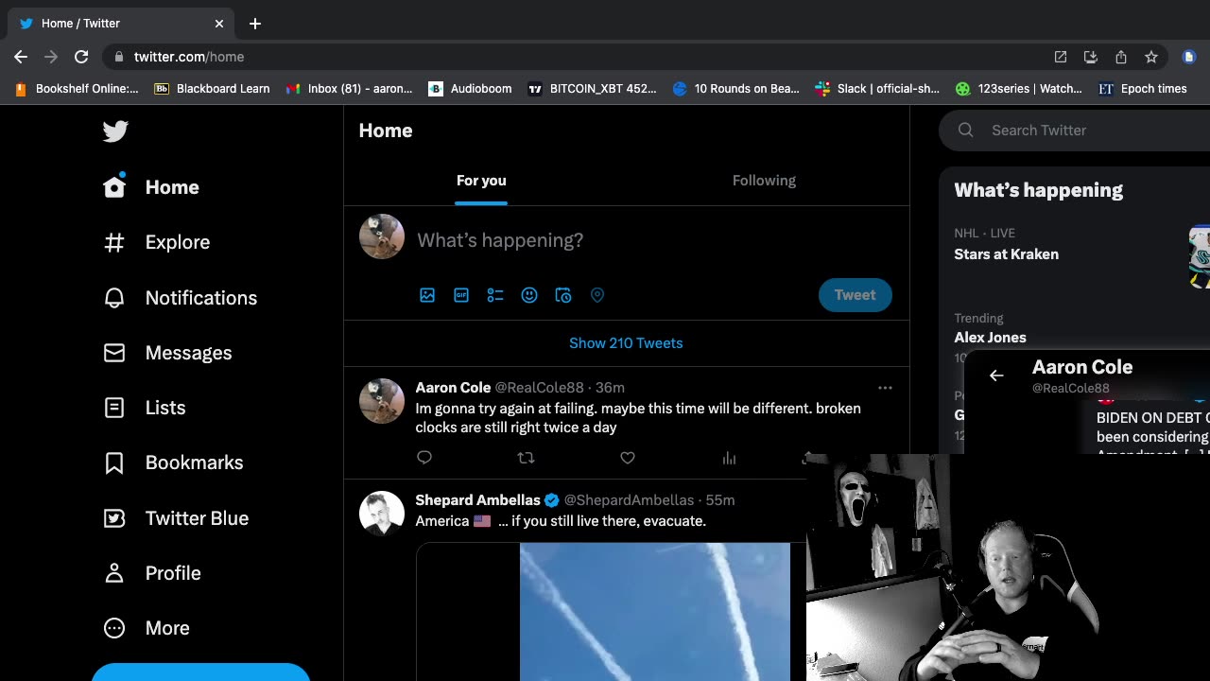Open the Blackboard Learn bookmark
This screenshot has height=681, width=1210.
(213, 89)
